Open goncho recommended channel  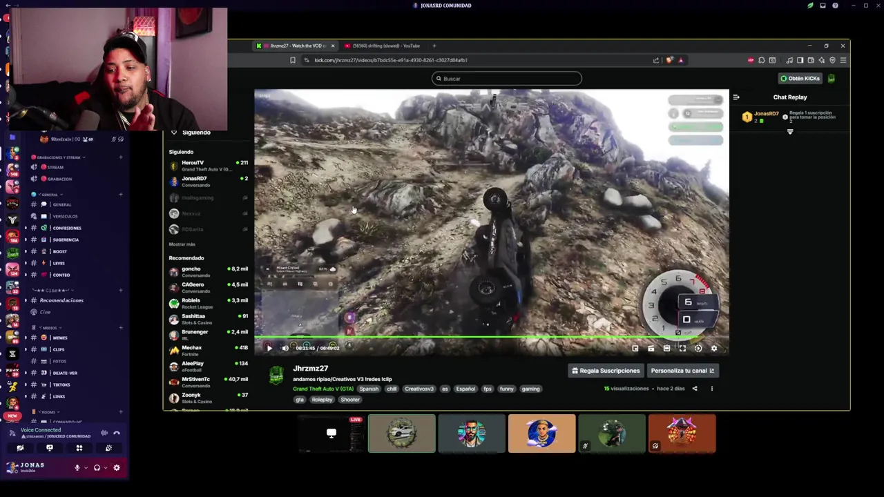click(209, 272)
